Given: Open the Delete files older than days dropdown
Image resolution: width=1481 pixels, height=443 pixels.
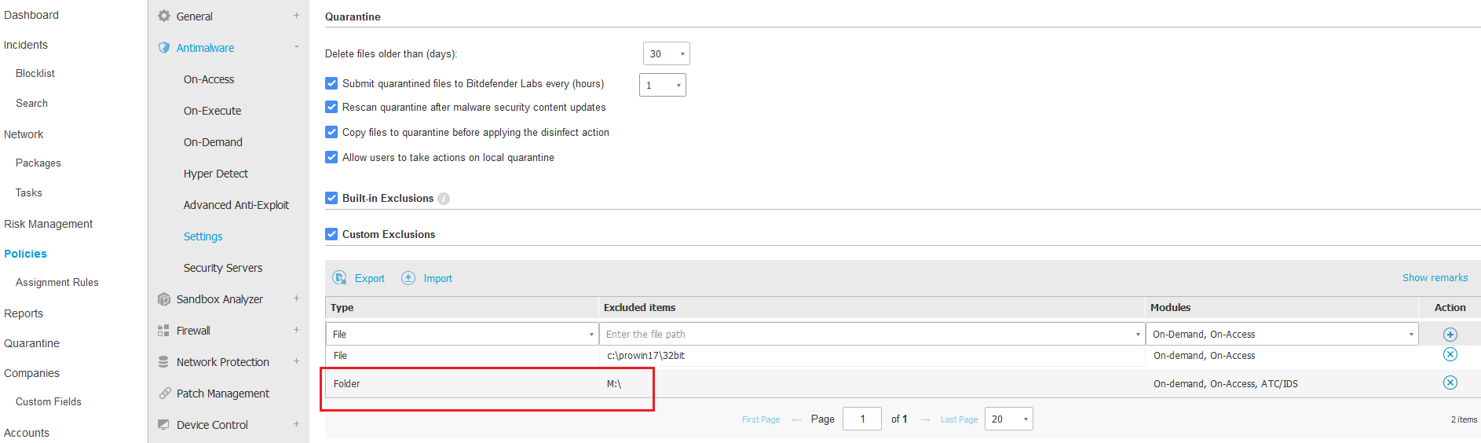Looking at the screenshot, I should tap(666, 54).
